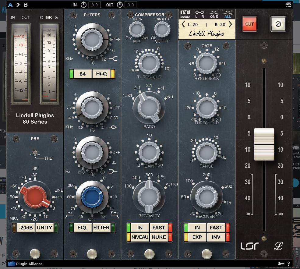This screenshot has width=300, height=269.
Task: Open the plugin menu icon at top right
Action: (288, 5)
